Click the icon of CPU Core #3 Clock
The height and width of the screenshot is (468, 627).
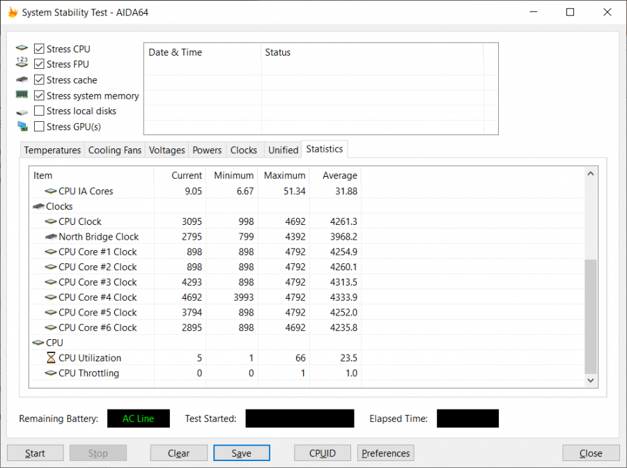pos(51,282)
